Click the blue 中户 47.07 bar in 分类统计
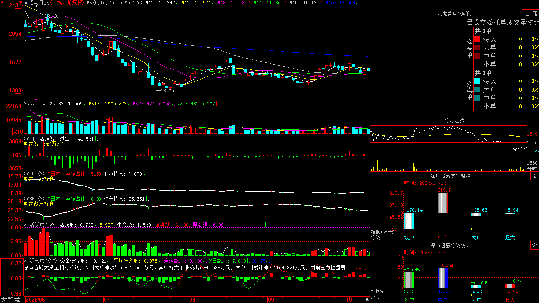This screenshot has width=539, height=303. (x=443, y=278)
